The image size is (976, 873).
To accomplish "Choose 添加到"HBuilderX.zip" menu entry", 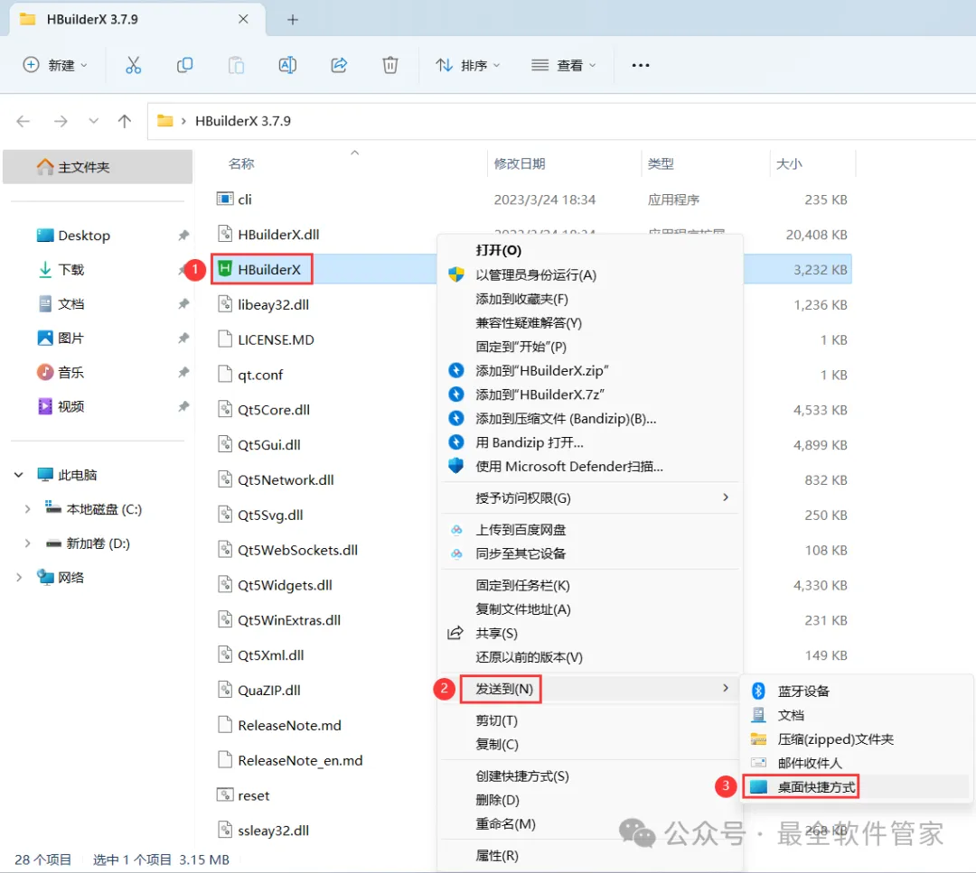I will (541, 371).
